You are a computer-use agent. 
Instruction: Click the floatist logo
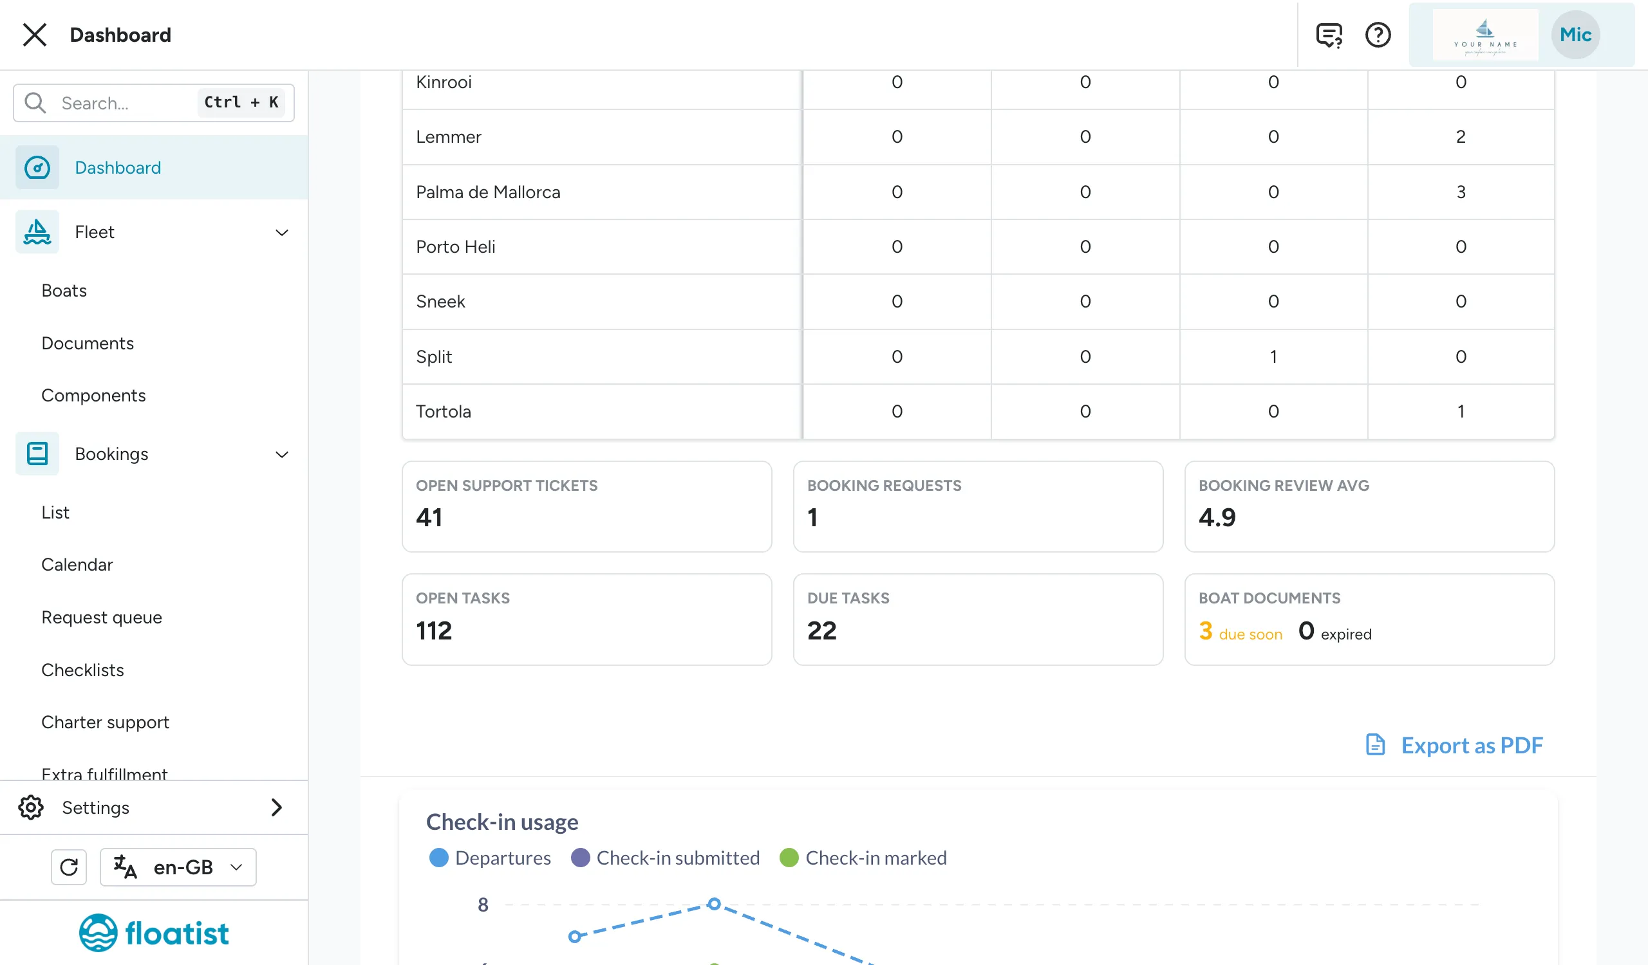pos(154,933)
